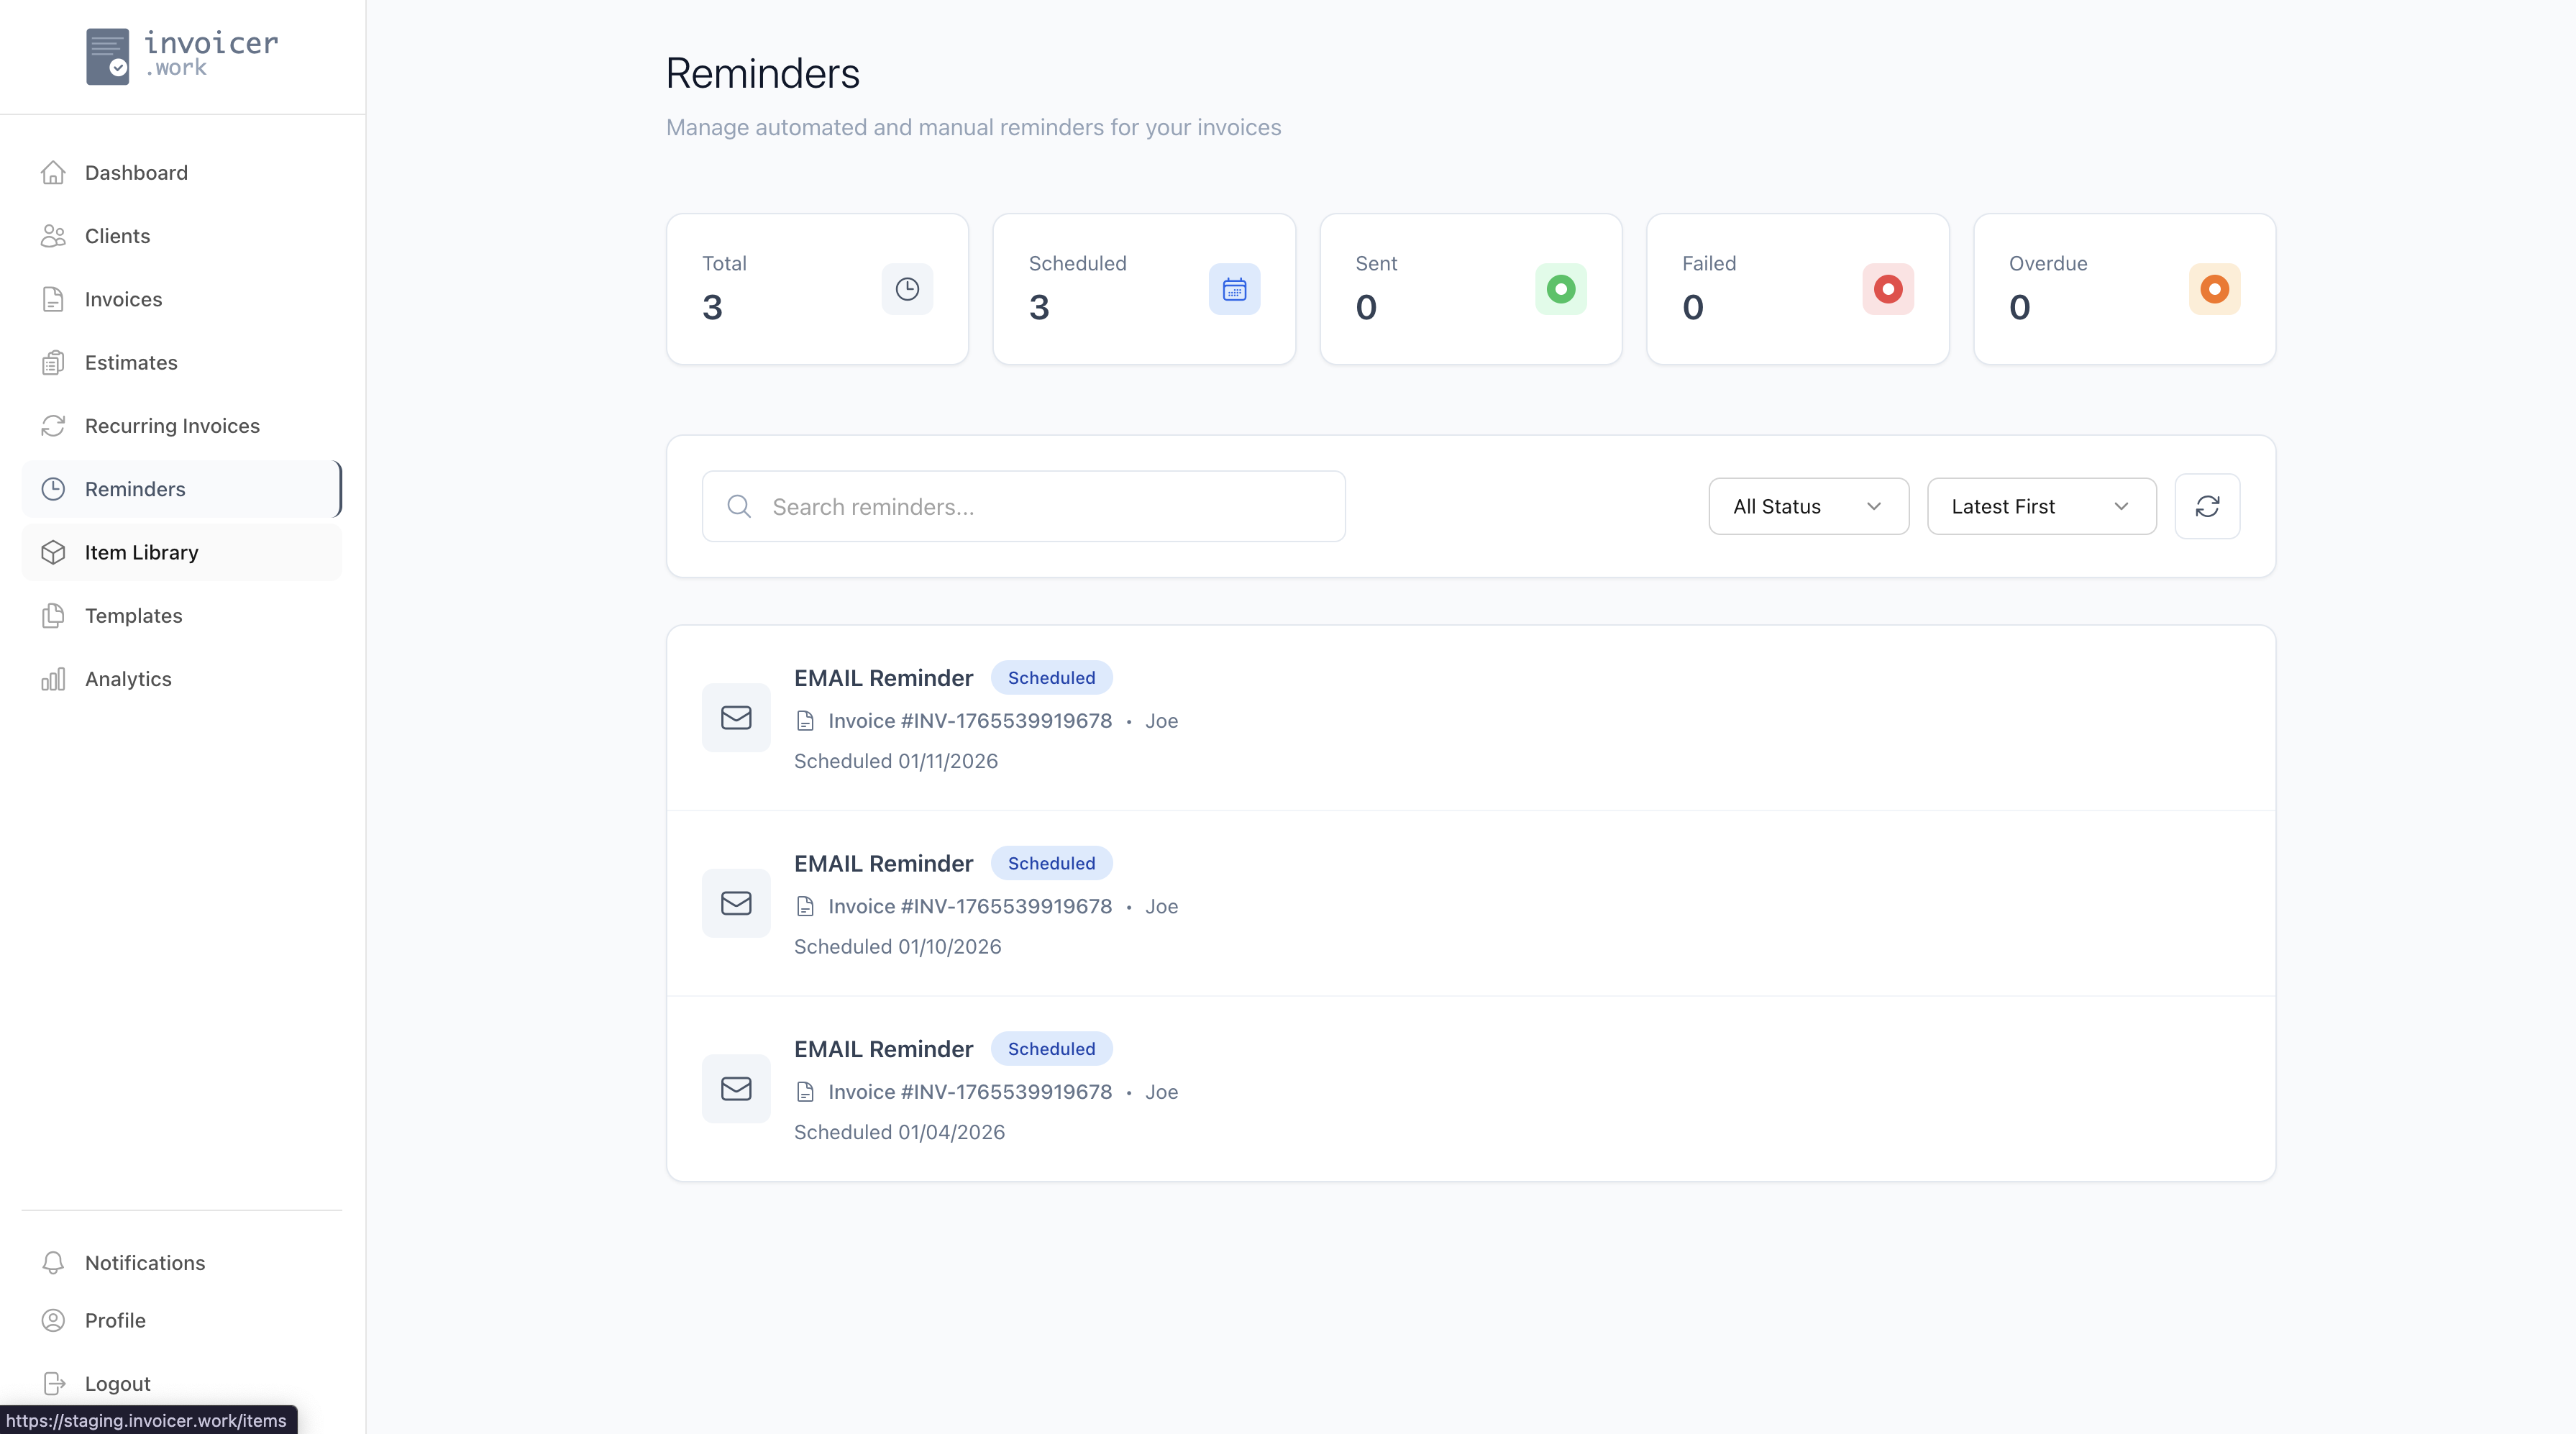
Task: Click the orange Overdue status icon
Action: (2214, 289)
